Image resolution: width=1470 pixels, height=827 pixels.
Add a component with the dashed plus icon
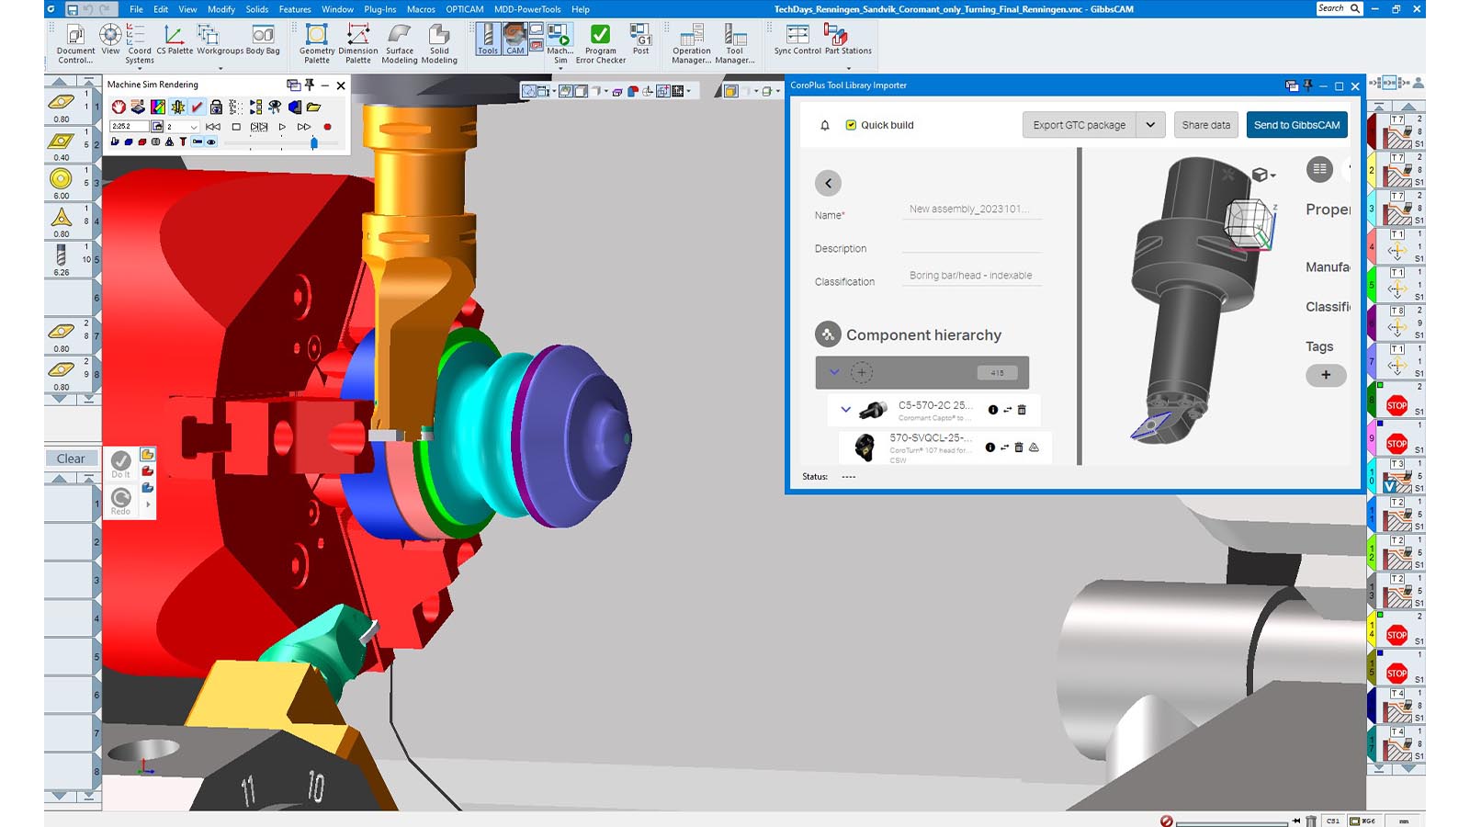[x=861, y=372]
